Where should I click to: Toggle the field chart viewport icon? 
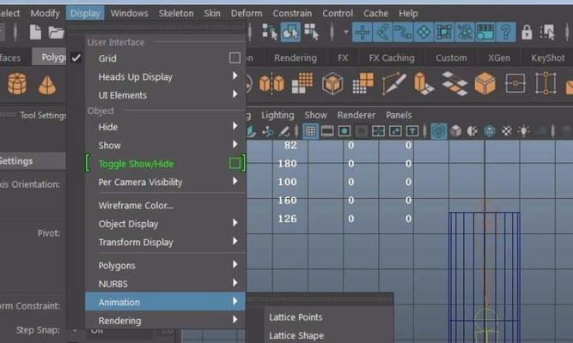tap(378, 131)
